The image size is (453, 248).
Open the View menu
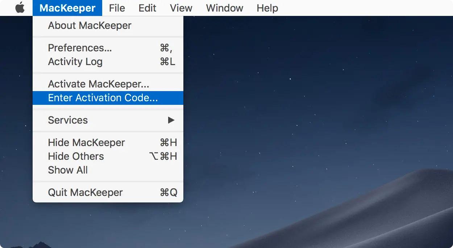pyautogui.click(x=181, y=8)
